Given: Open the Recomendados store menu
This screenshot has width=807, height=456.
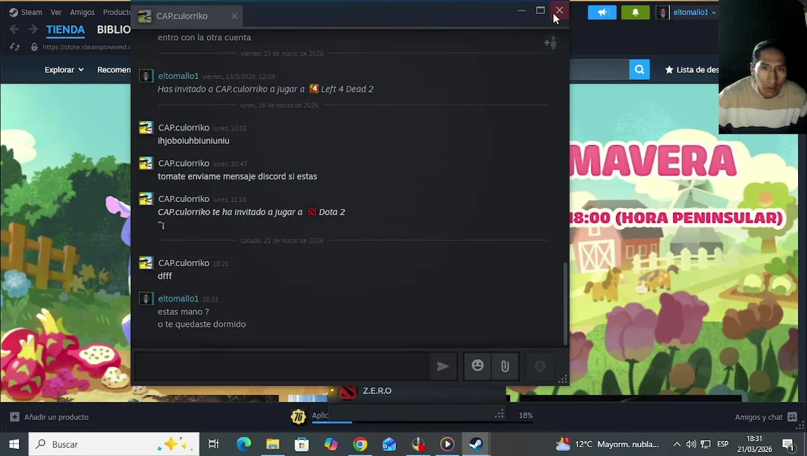Looking at the screenshot, I should 114,70.
